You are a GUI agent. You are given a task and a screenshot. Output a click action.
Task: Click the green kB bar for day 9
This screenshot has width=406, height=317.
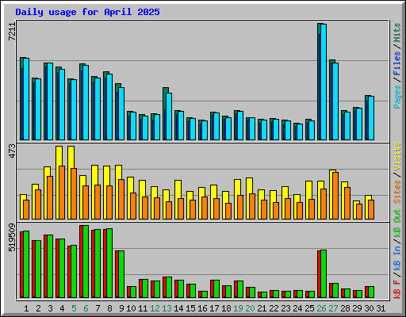pos(121,274)
